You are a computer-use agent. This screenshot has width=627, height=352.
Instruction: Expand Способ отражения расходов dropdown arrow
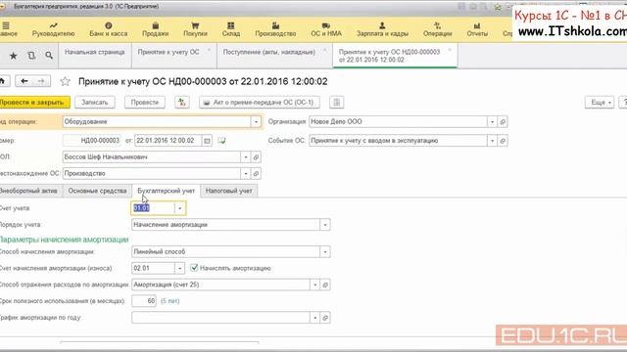[x=314, y=285]
